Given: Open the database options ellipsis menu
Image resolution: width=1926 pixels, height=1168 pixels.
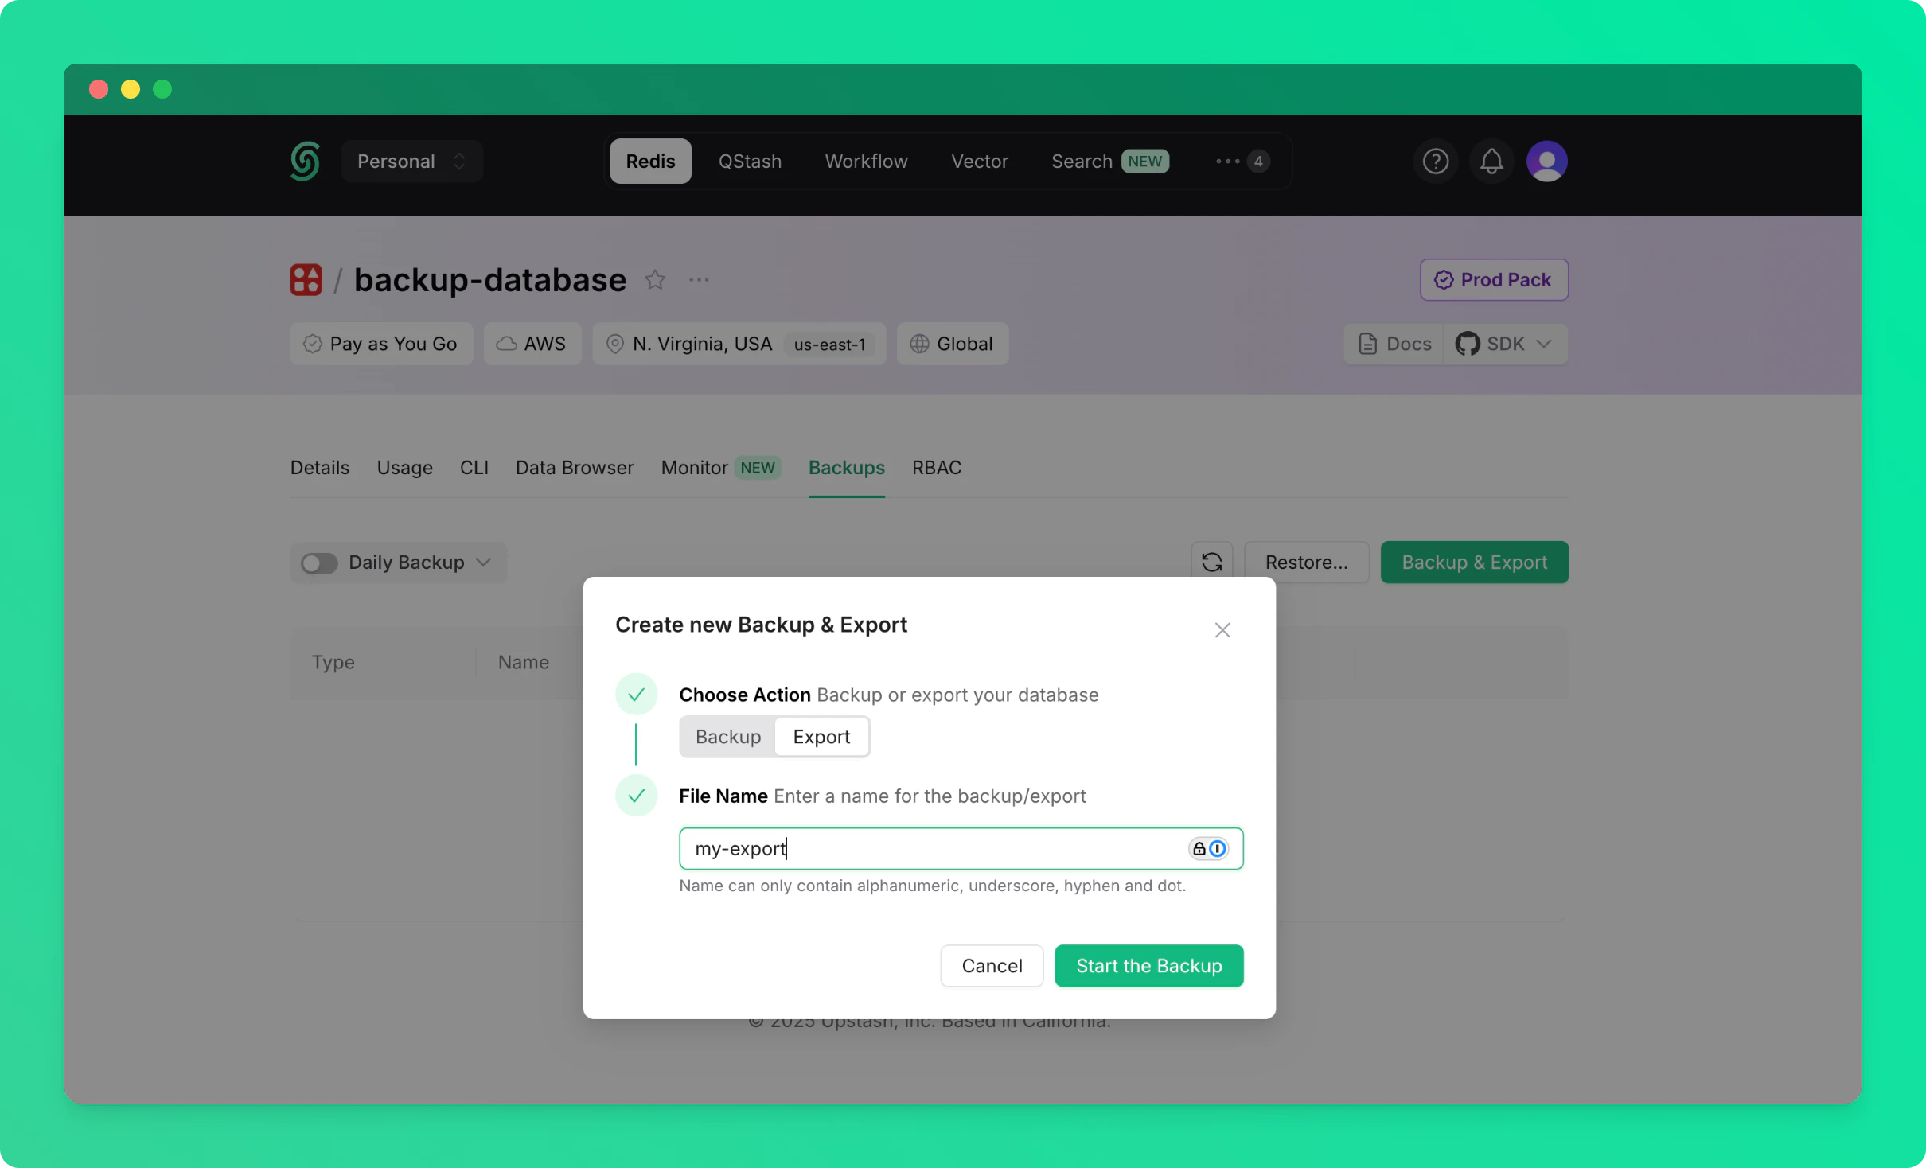Looking at the screenshot, I should (x=699, y=280).
